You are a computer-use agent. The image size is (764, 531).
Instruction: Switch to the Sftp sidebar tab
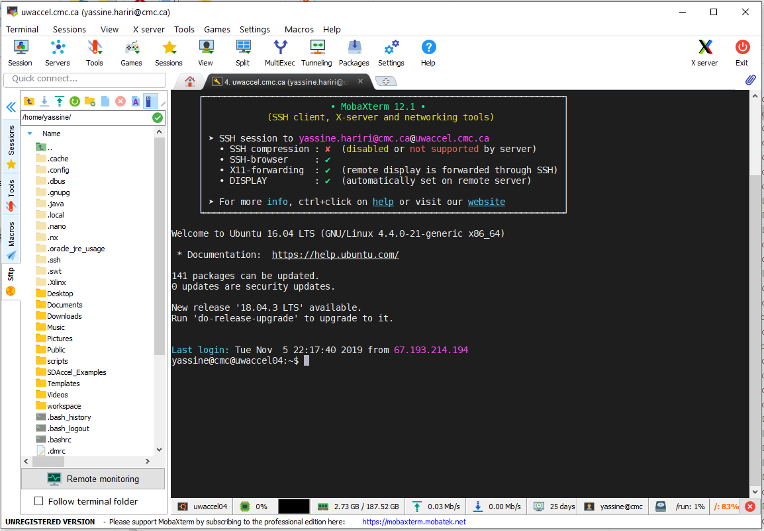click(x=11, y=275)
